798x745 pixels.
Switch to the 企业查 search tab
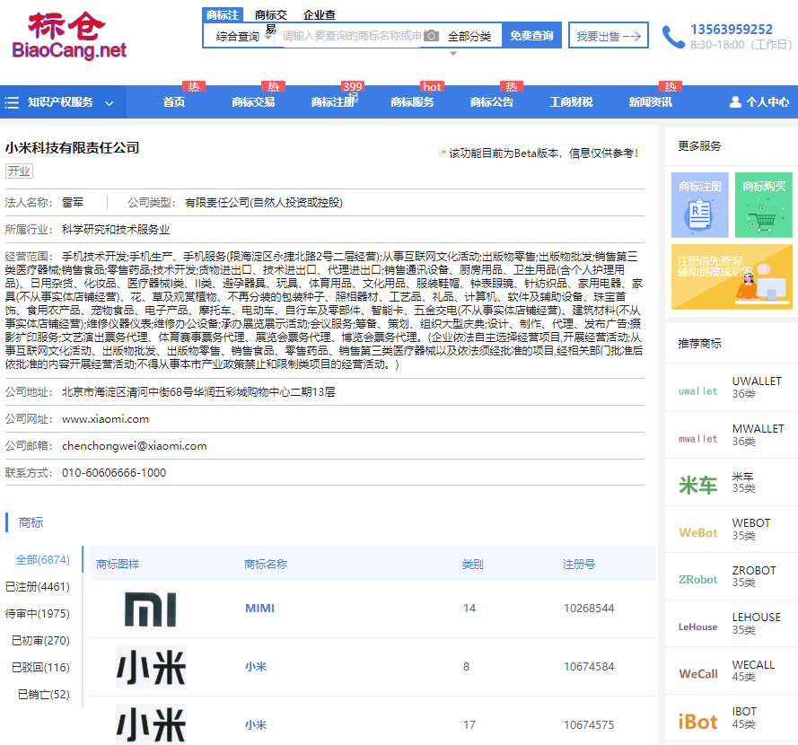point(319,14)
